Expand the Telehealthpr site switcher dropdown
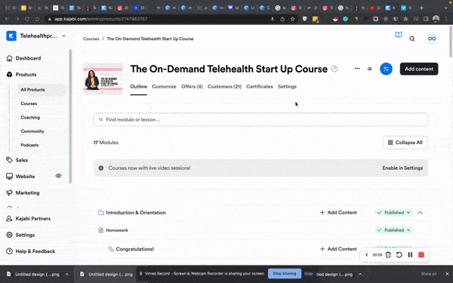 (x=64, y=36)
